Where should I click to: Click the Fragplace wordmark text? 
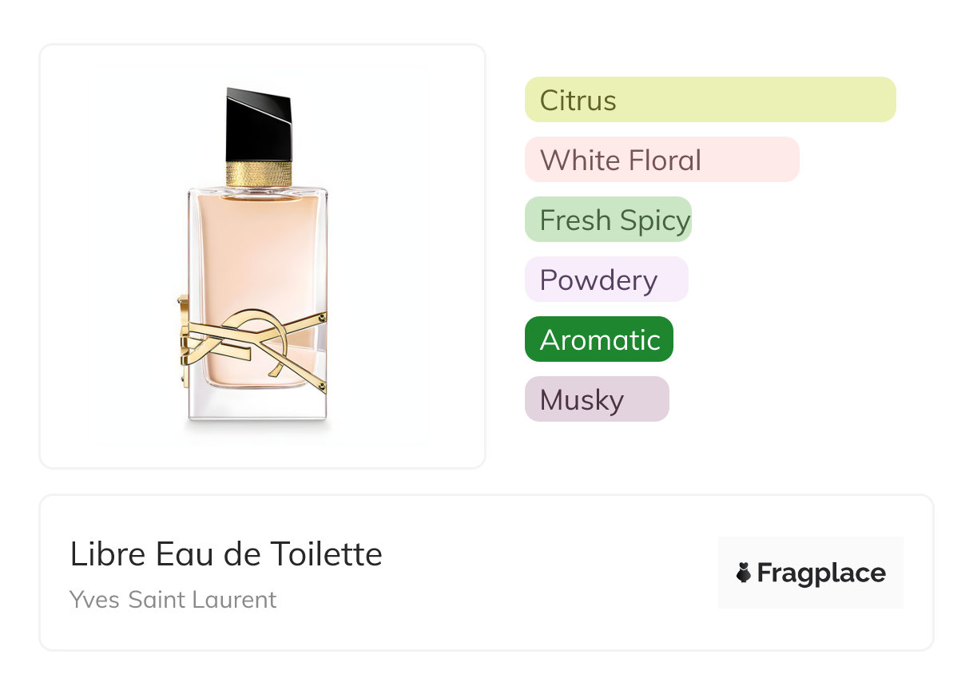[x=821, y=573]
